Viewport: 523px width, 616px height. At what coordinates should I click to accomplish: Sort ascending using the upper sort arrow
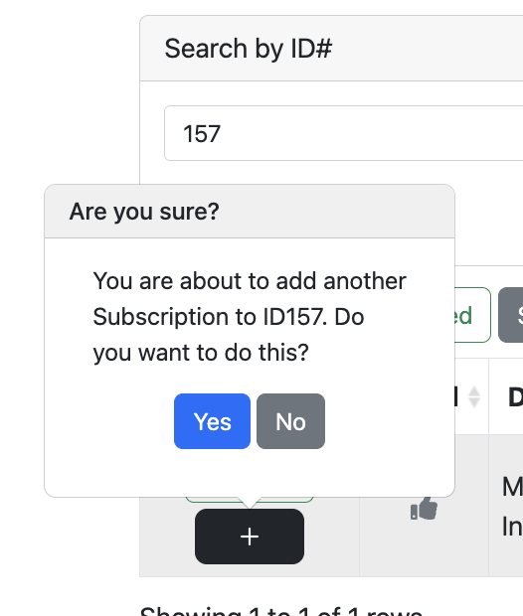point(474,391)
